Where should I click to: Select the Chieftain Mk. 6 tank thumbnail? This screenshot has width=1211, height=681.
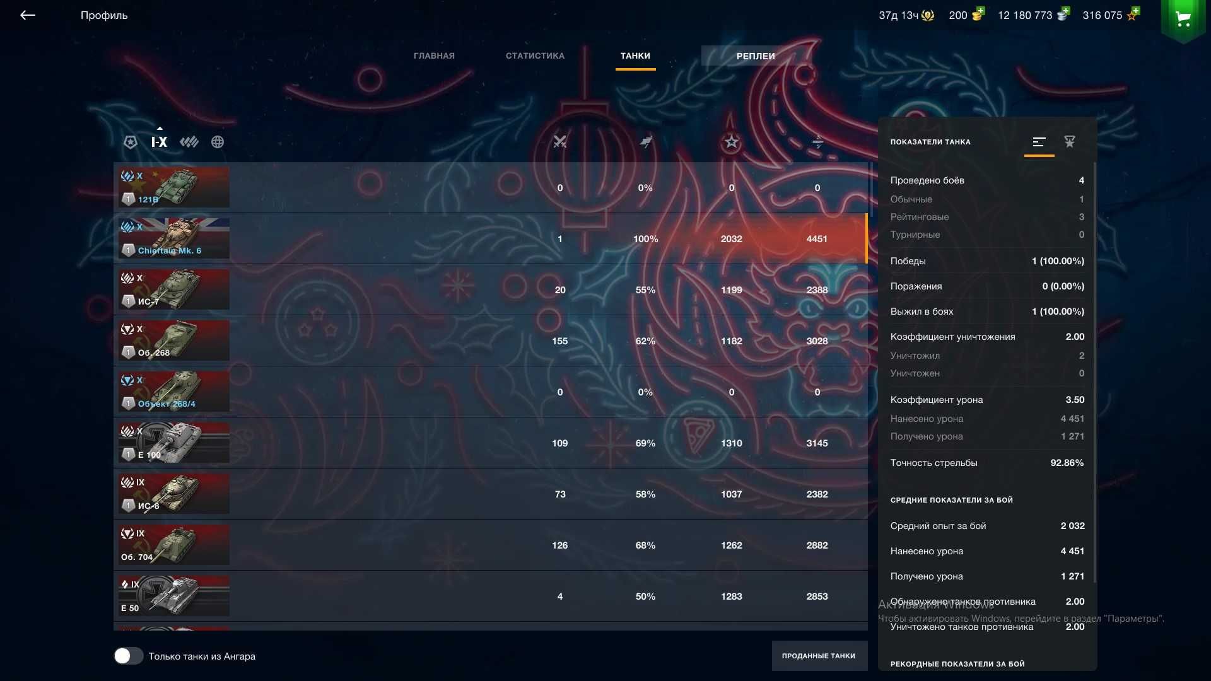[174, 238]
